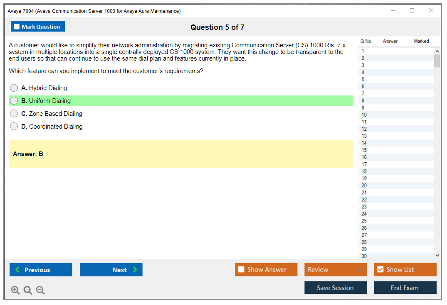
Task: Choose radio option D Coordinated Dialing
Action: tap(14, 127)
